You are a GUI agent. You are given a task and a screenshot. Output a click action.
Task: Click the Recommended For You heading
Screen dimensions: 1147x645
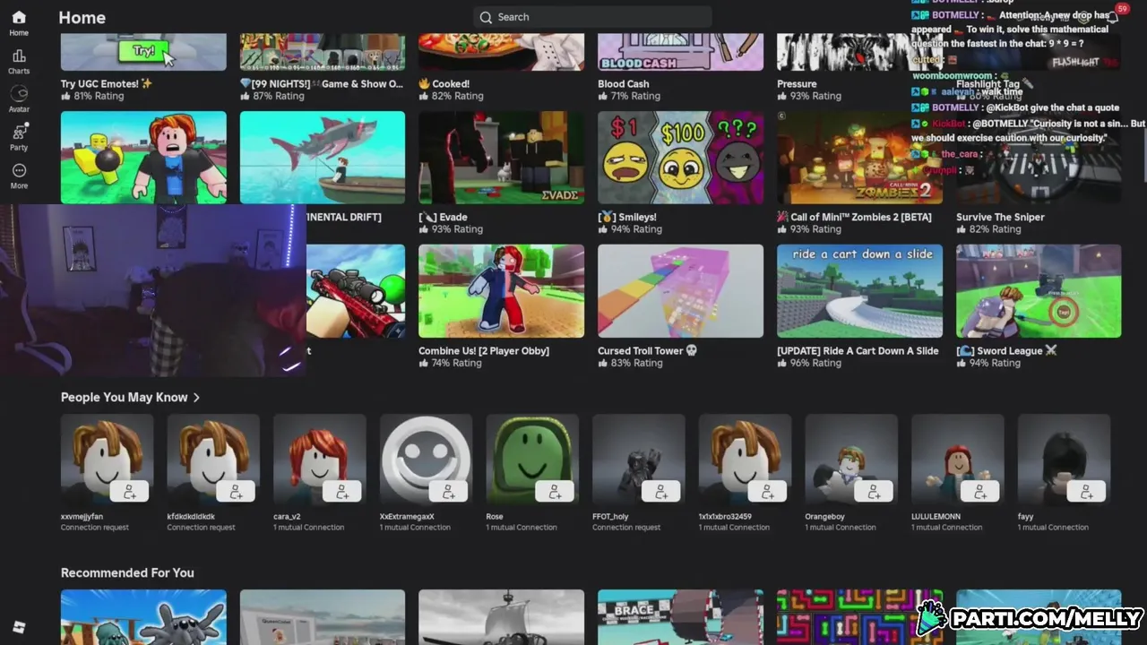click(x=127, y=572)
